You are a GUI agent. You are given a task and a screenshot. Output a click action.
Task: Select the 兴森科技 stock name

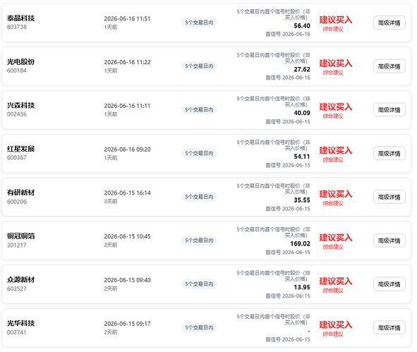pyautogui.click(x=20, y=105)
